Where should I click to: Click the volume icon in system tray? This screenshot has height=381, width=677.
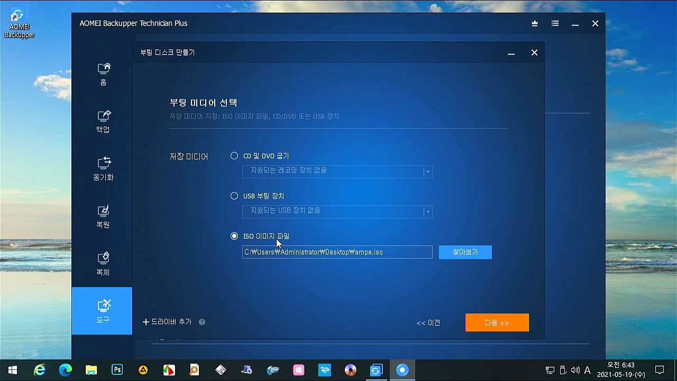tap(575, 370)
